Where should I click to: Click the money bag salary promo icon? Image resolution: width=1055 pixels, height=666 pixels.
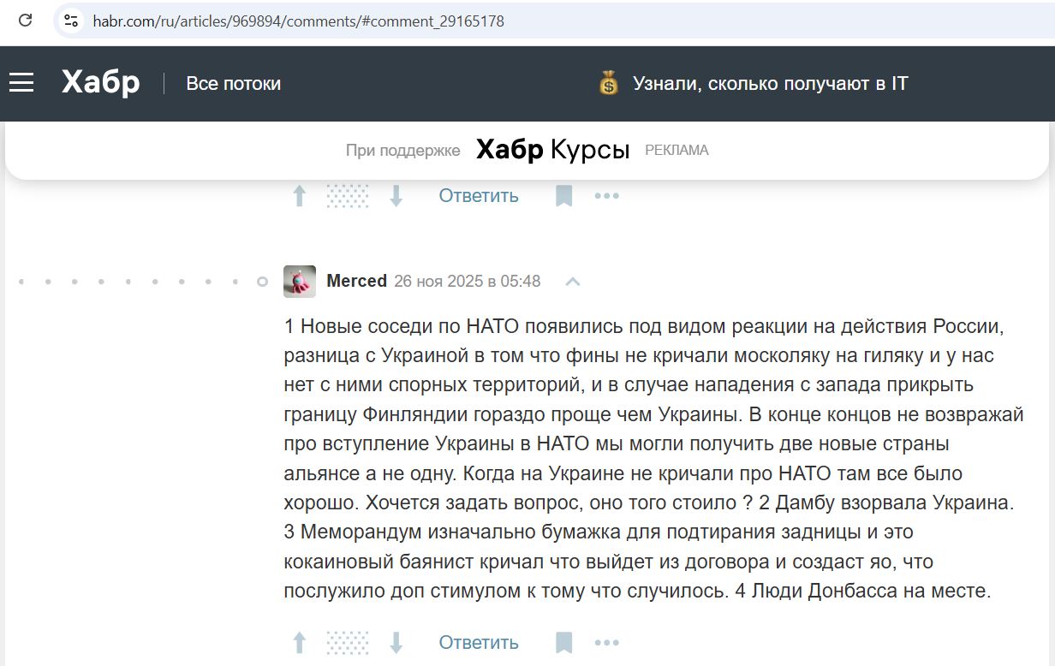(607, 83)
